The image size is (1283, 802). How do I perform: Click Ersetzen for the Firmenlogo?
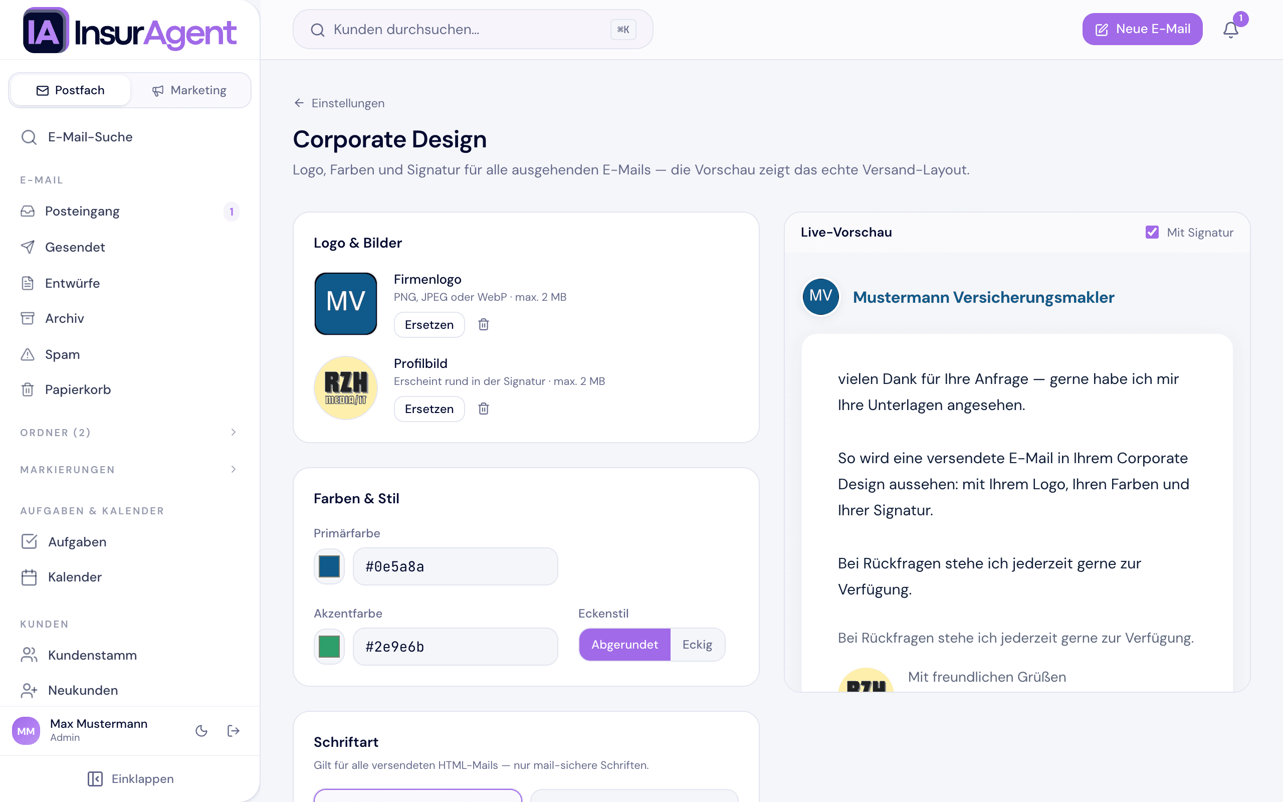point(429,325)
